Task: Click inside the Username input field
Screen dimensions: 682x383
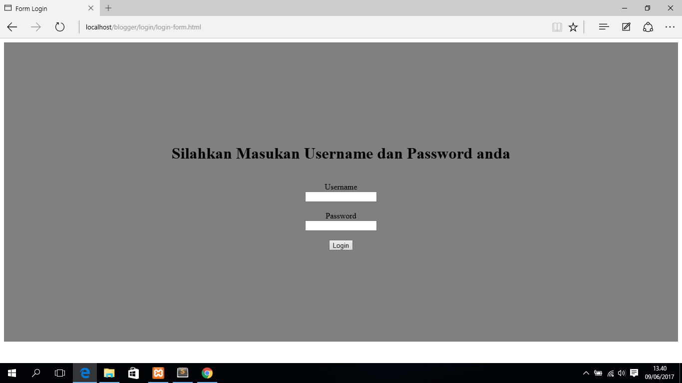Action: tap(341, 196)
